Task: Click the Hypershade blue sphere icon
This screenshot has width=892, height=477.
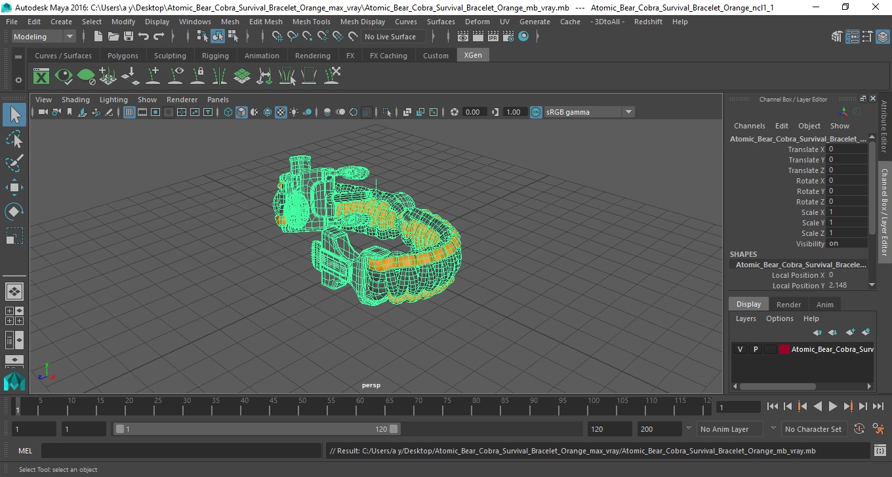Action: (x=523, y=37)
